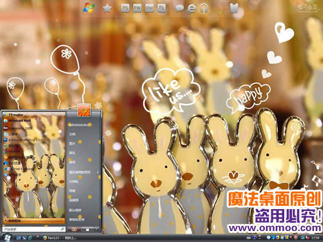Open shutdown options arrow menu
323x242 pixels.
[x=96, y=229]
